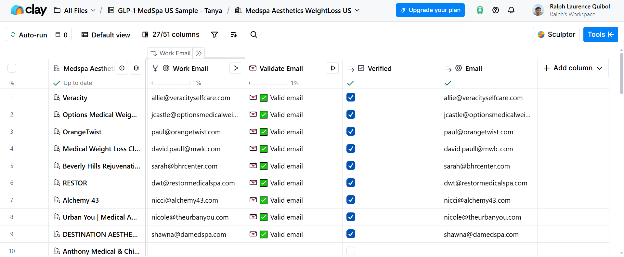This screenshot has width=624, height=257.
Task: Uncheck Verified for the Veracity row
Action: (351, 97)
